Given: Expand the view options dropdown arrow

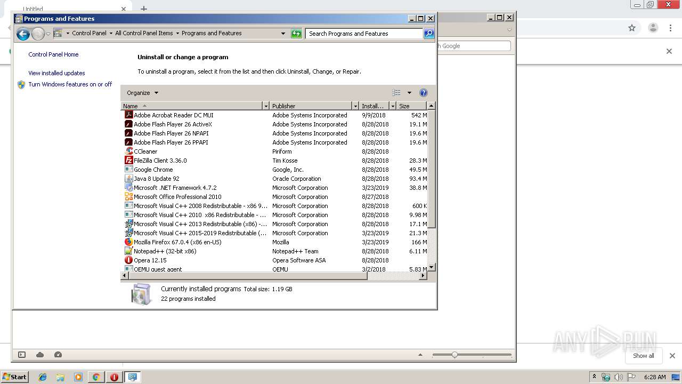Looking at the screenshot, I should (x=409, y=93).
